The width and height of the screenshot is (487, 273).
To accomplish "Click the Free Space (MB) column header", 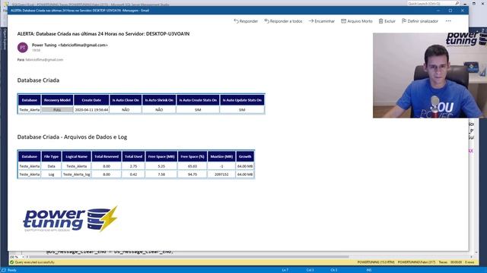I will [x=161, y=157].
